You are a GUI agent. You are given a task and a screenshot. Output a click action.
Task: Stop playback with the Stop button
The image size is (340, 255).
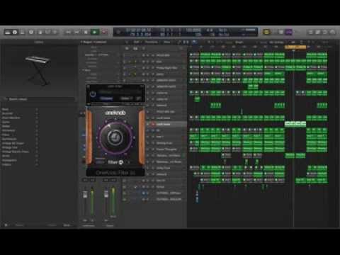click(x=86, y=32)
